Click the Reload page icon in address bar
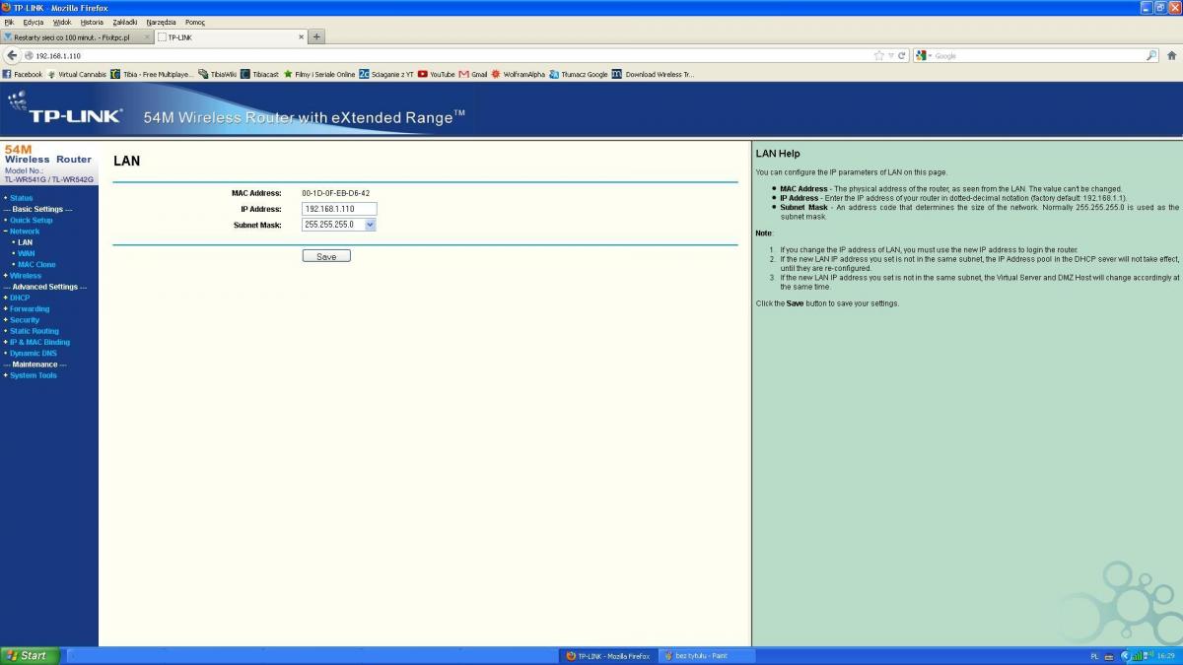This screenshot has height=665, width=1183. click(902, 56)
